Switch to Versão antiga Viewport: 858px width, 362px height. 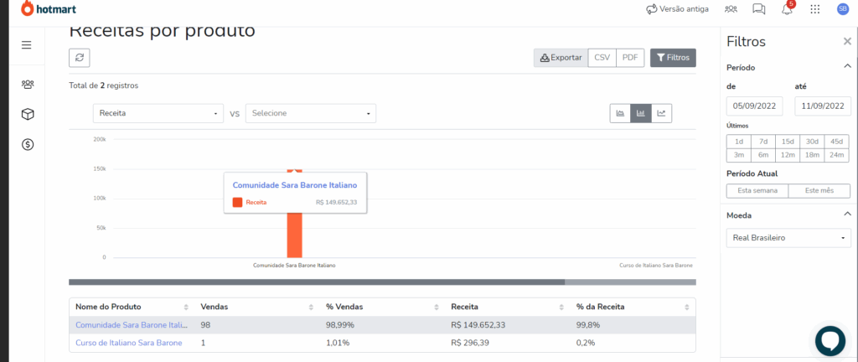[677, 8]
